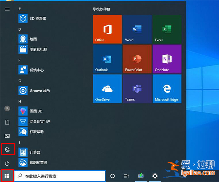Open the PowerPoint tile
219x182 pixels.
137,59
